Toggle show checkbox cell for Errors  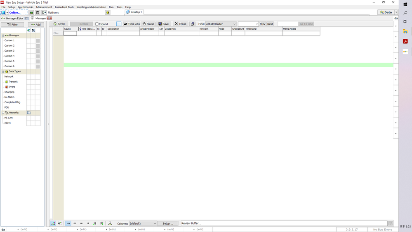click(x=28, y=87)
